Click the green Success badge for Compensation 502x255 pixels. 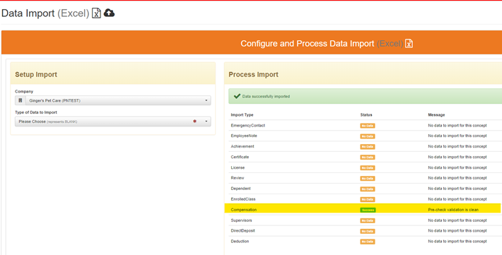(x=368, y=210)
